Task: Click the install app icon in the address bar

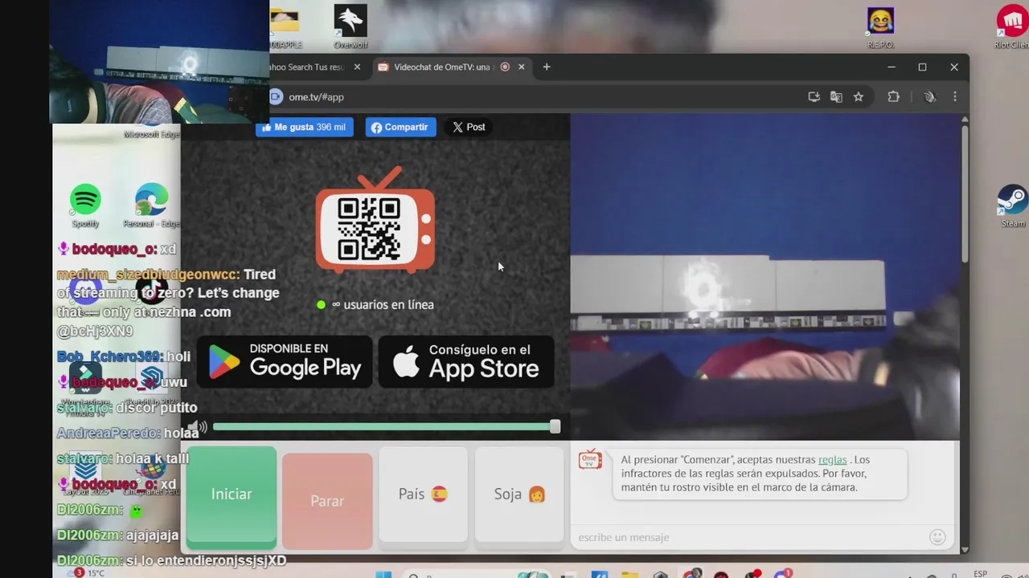Action: tap(814, 97)
